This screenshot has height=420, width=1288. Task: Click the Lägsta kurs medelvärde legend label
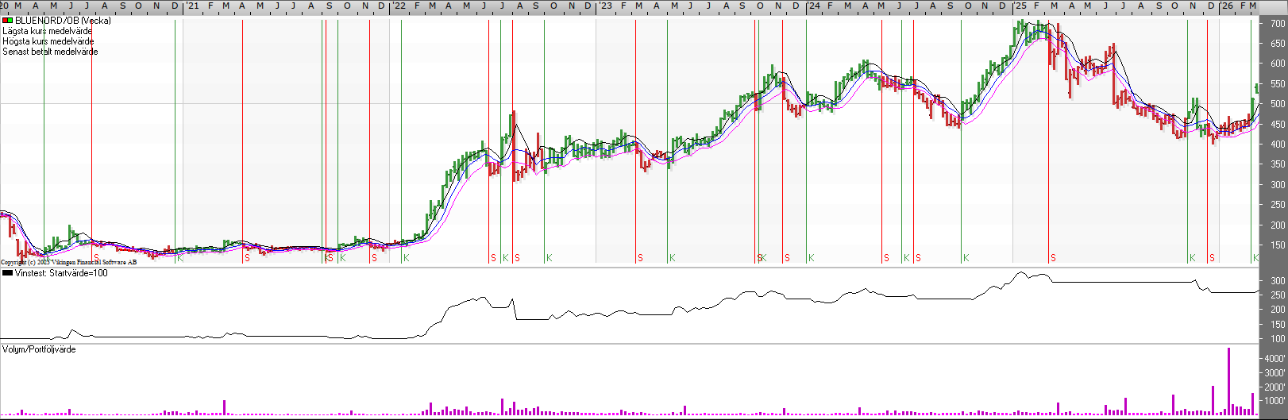click(48, 31)
